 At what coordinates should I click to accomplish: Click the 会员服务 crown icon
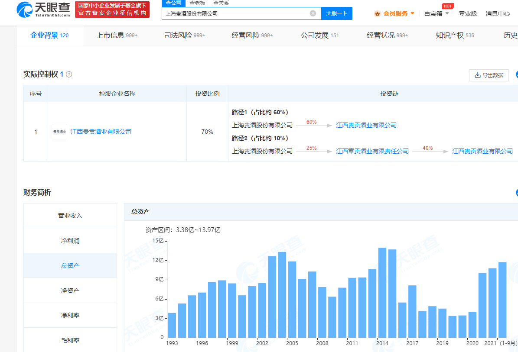tap(377, 13)
